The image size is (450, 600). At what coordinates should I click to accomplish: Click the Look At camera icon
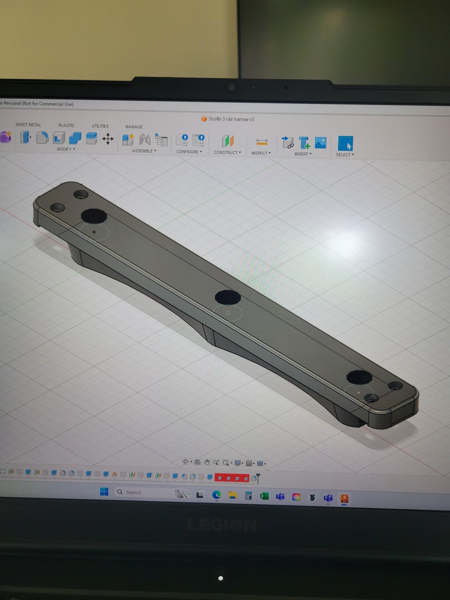point(197,462)
